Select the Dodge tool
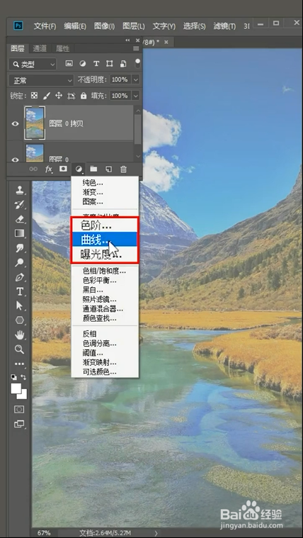Viewport: 303px width, 538px height. click(x=20, y=263)
